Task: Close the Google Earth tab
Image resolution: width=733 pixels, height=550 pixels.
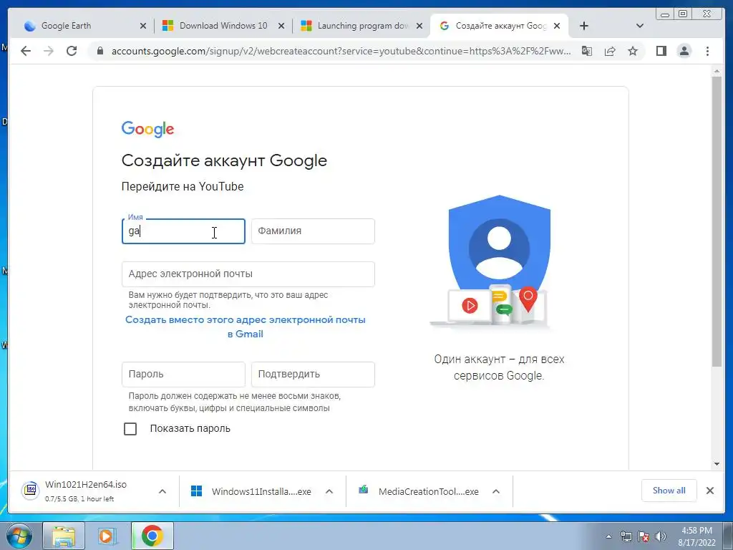Action: [143, 26]
